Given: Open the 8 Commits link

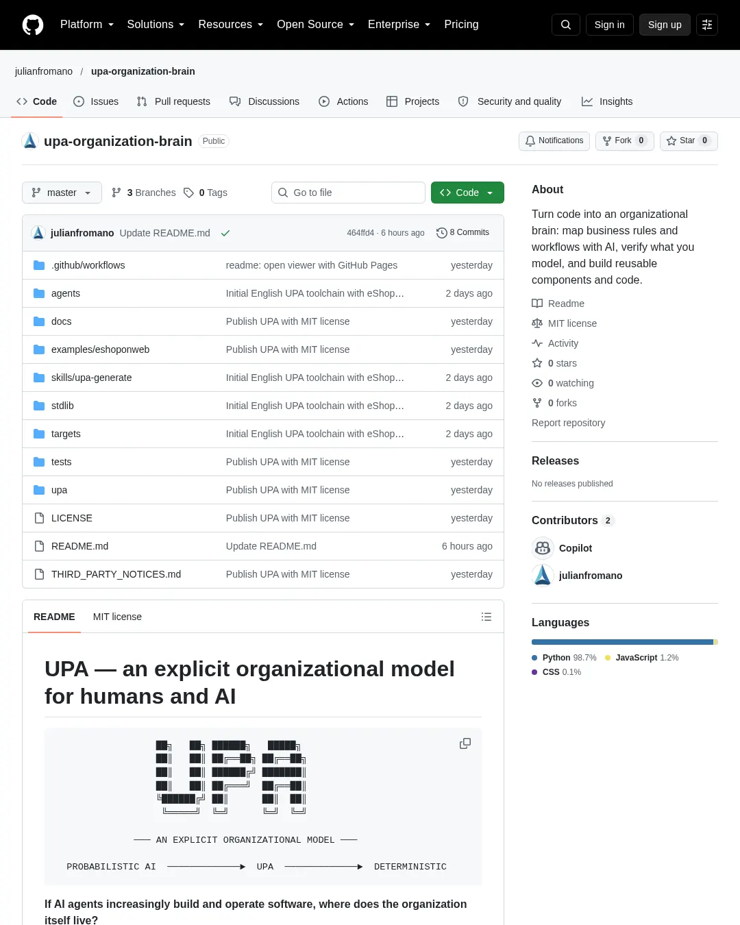Looking at the screenshot, I should click(463, 233).
